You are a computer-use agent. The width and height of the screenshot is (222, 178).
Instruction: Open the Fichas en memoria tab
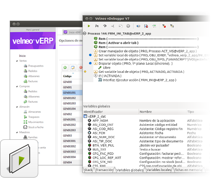(x=188, y=170)
